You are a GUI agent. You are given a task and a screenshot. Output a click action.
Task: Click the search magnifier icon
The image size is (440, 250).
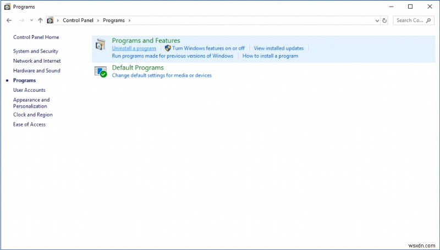428,20
